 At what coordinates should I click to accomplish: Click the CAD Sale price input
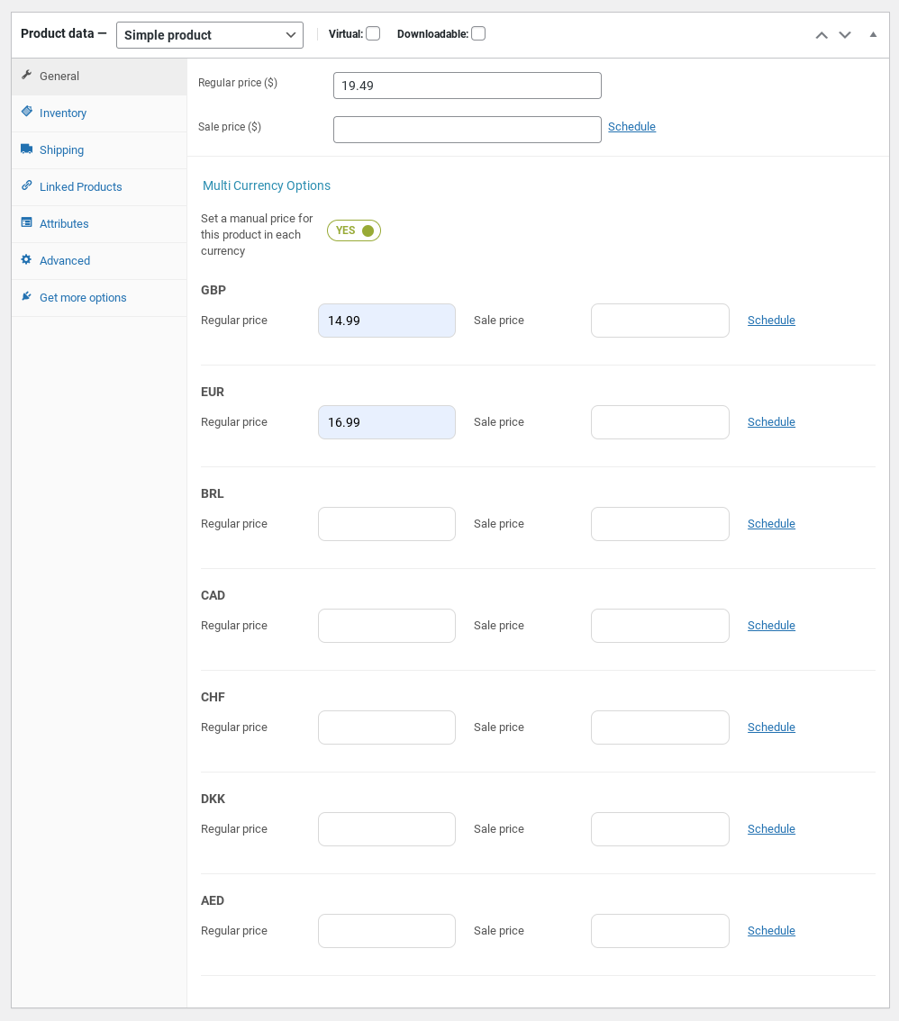click(660, 626)
